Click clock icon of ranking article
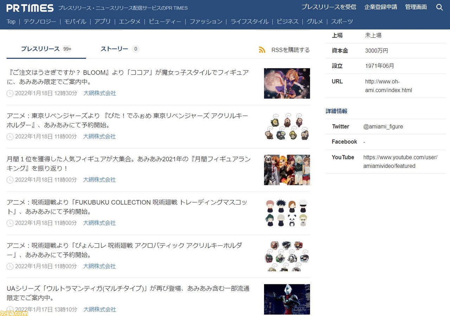This screenshot has width=450, height=316. pyautogui.click(x=10, y=180)
